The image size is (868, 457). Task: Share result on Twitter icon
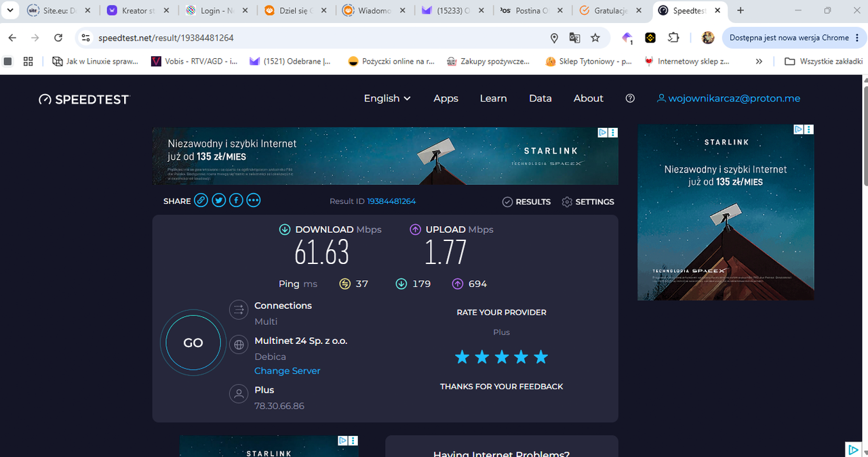click(x=218, y=200)
